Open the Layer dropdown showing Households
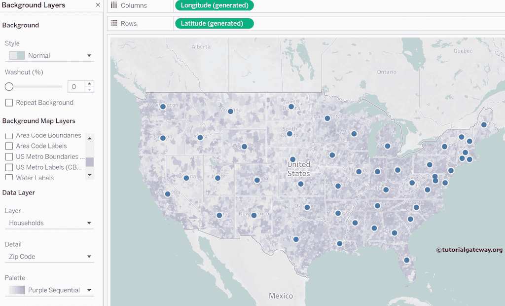This screenshot has height=306, width=505. (49, 223)
